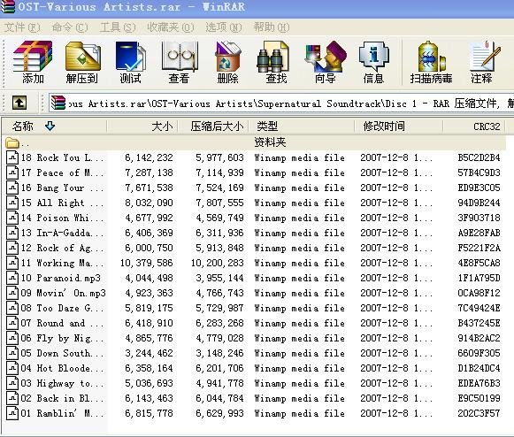Sort by 修改时间 column header
The width and height of the screenshot is (514, 437).
[399, 126]
